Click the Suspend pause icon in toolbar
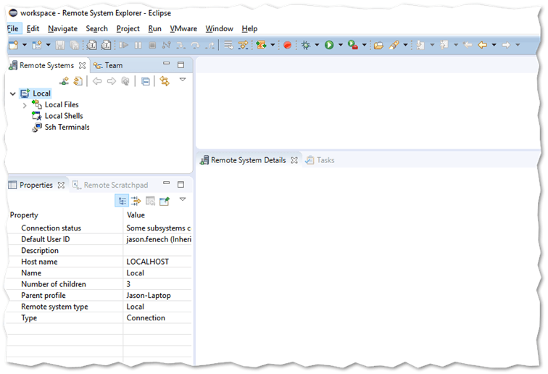548x374 pixels. click(x=138, y=45)
